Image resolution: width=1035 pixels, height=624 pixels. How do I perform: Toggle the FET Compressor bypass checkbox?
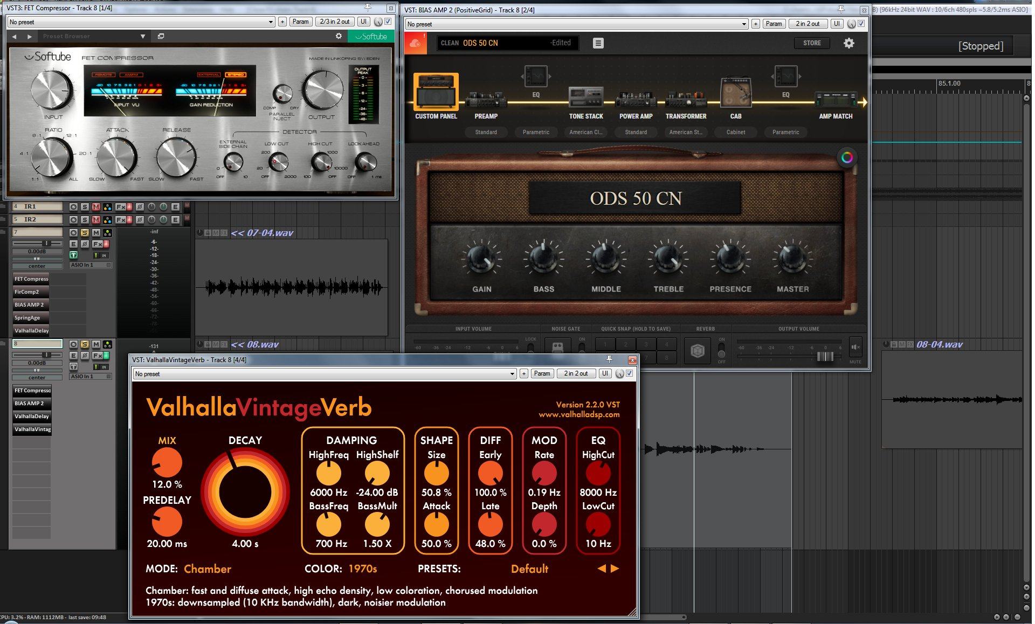(388, 22)
